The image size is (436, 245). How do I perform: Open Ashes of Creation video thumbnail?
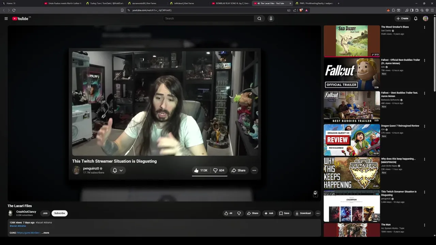tap(352, 173)
